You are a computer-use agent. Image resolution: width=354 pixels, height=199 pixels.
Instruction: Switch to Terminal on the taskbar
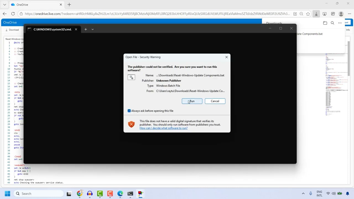[130, 193]
